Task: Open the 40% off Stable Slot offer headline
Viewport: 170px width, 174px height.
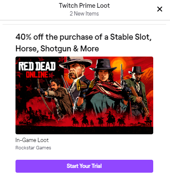Action: (83, 43)
